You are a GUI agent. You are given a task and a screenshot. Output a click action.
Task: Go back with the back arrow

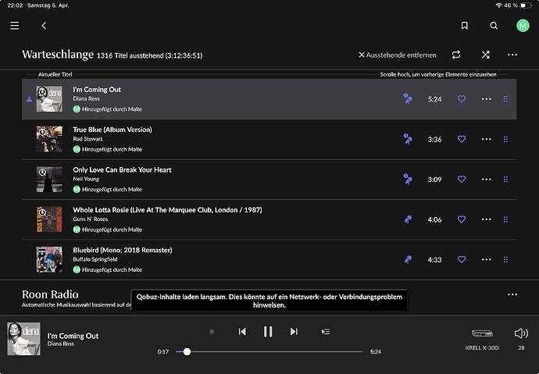point(44,26)
